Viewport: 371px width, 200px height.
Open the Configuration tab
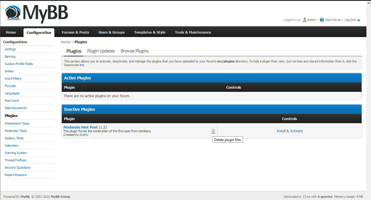(39, 32)
